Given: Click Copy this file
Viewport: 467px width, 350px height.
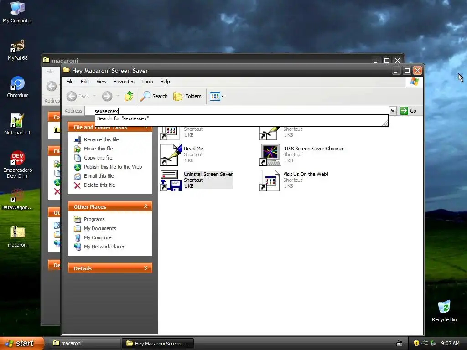Looking at the screenshot, I should [x=98, y=158].
